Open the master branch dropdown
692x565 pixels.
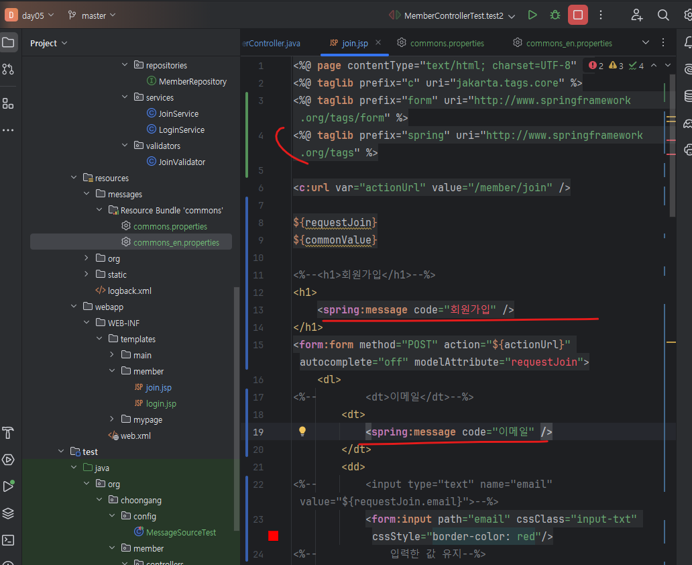coord(93,15)
